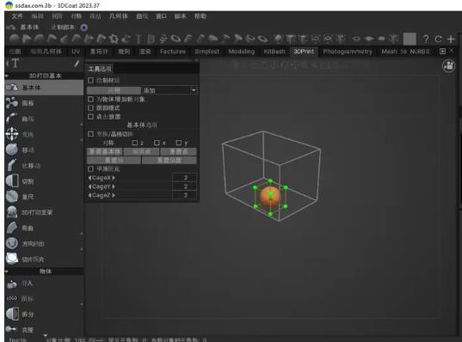Decrease CageY with its left arrow
Viewport: 462px width, 342px height.
89,186
